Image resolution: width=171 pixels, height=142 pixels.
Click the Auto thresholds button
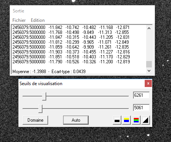coord(76,120)
